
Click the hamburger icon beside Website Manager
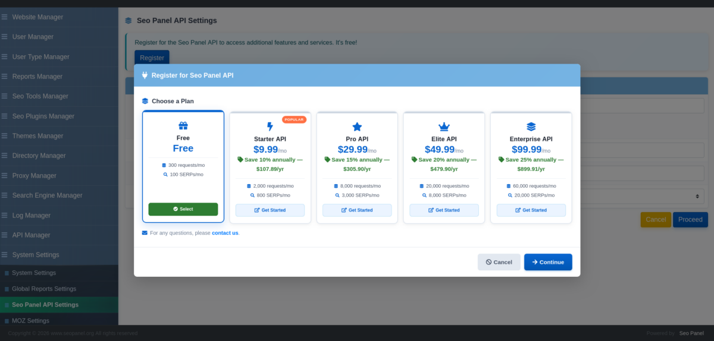click(5, 17)
